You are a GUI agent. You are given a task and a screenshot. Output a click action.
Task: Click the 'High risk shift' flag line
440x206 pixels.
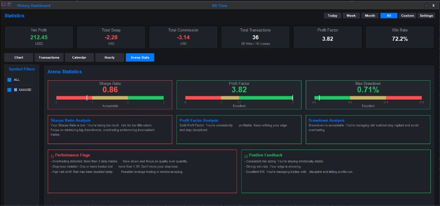[117, 172]
